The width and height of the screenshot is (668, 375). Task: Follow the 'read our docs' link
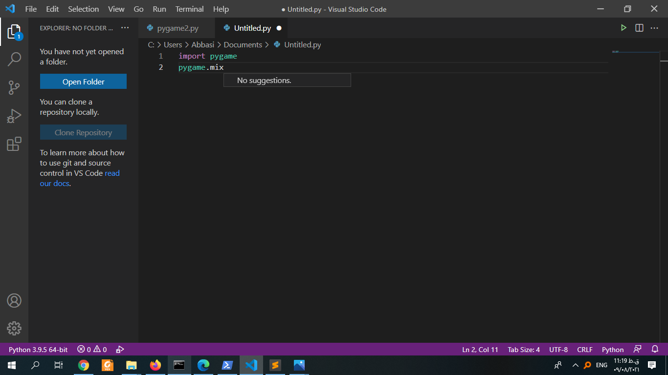[80, 178]
